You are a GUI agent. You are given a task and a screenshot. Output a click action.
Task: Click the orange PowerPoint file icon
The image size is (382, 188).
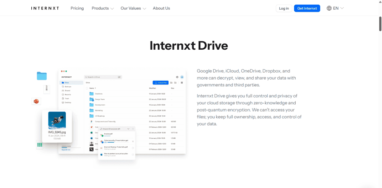[36, 101]
